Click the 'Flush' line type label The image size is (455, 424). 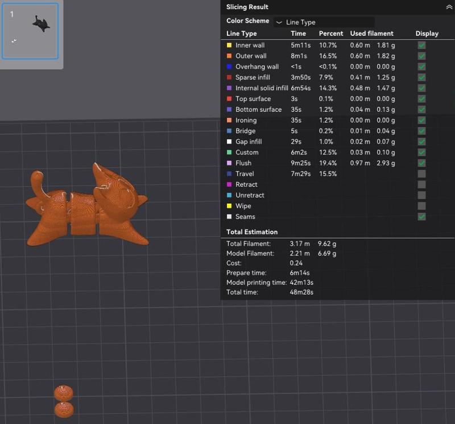pos(243,163)
